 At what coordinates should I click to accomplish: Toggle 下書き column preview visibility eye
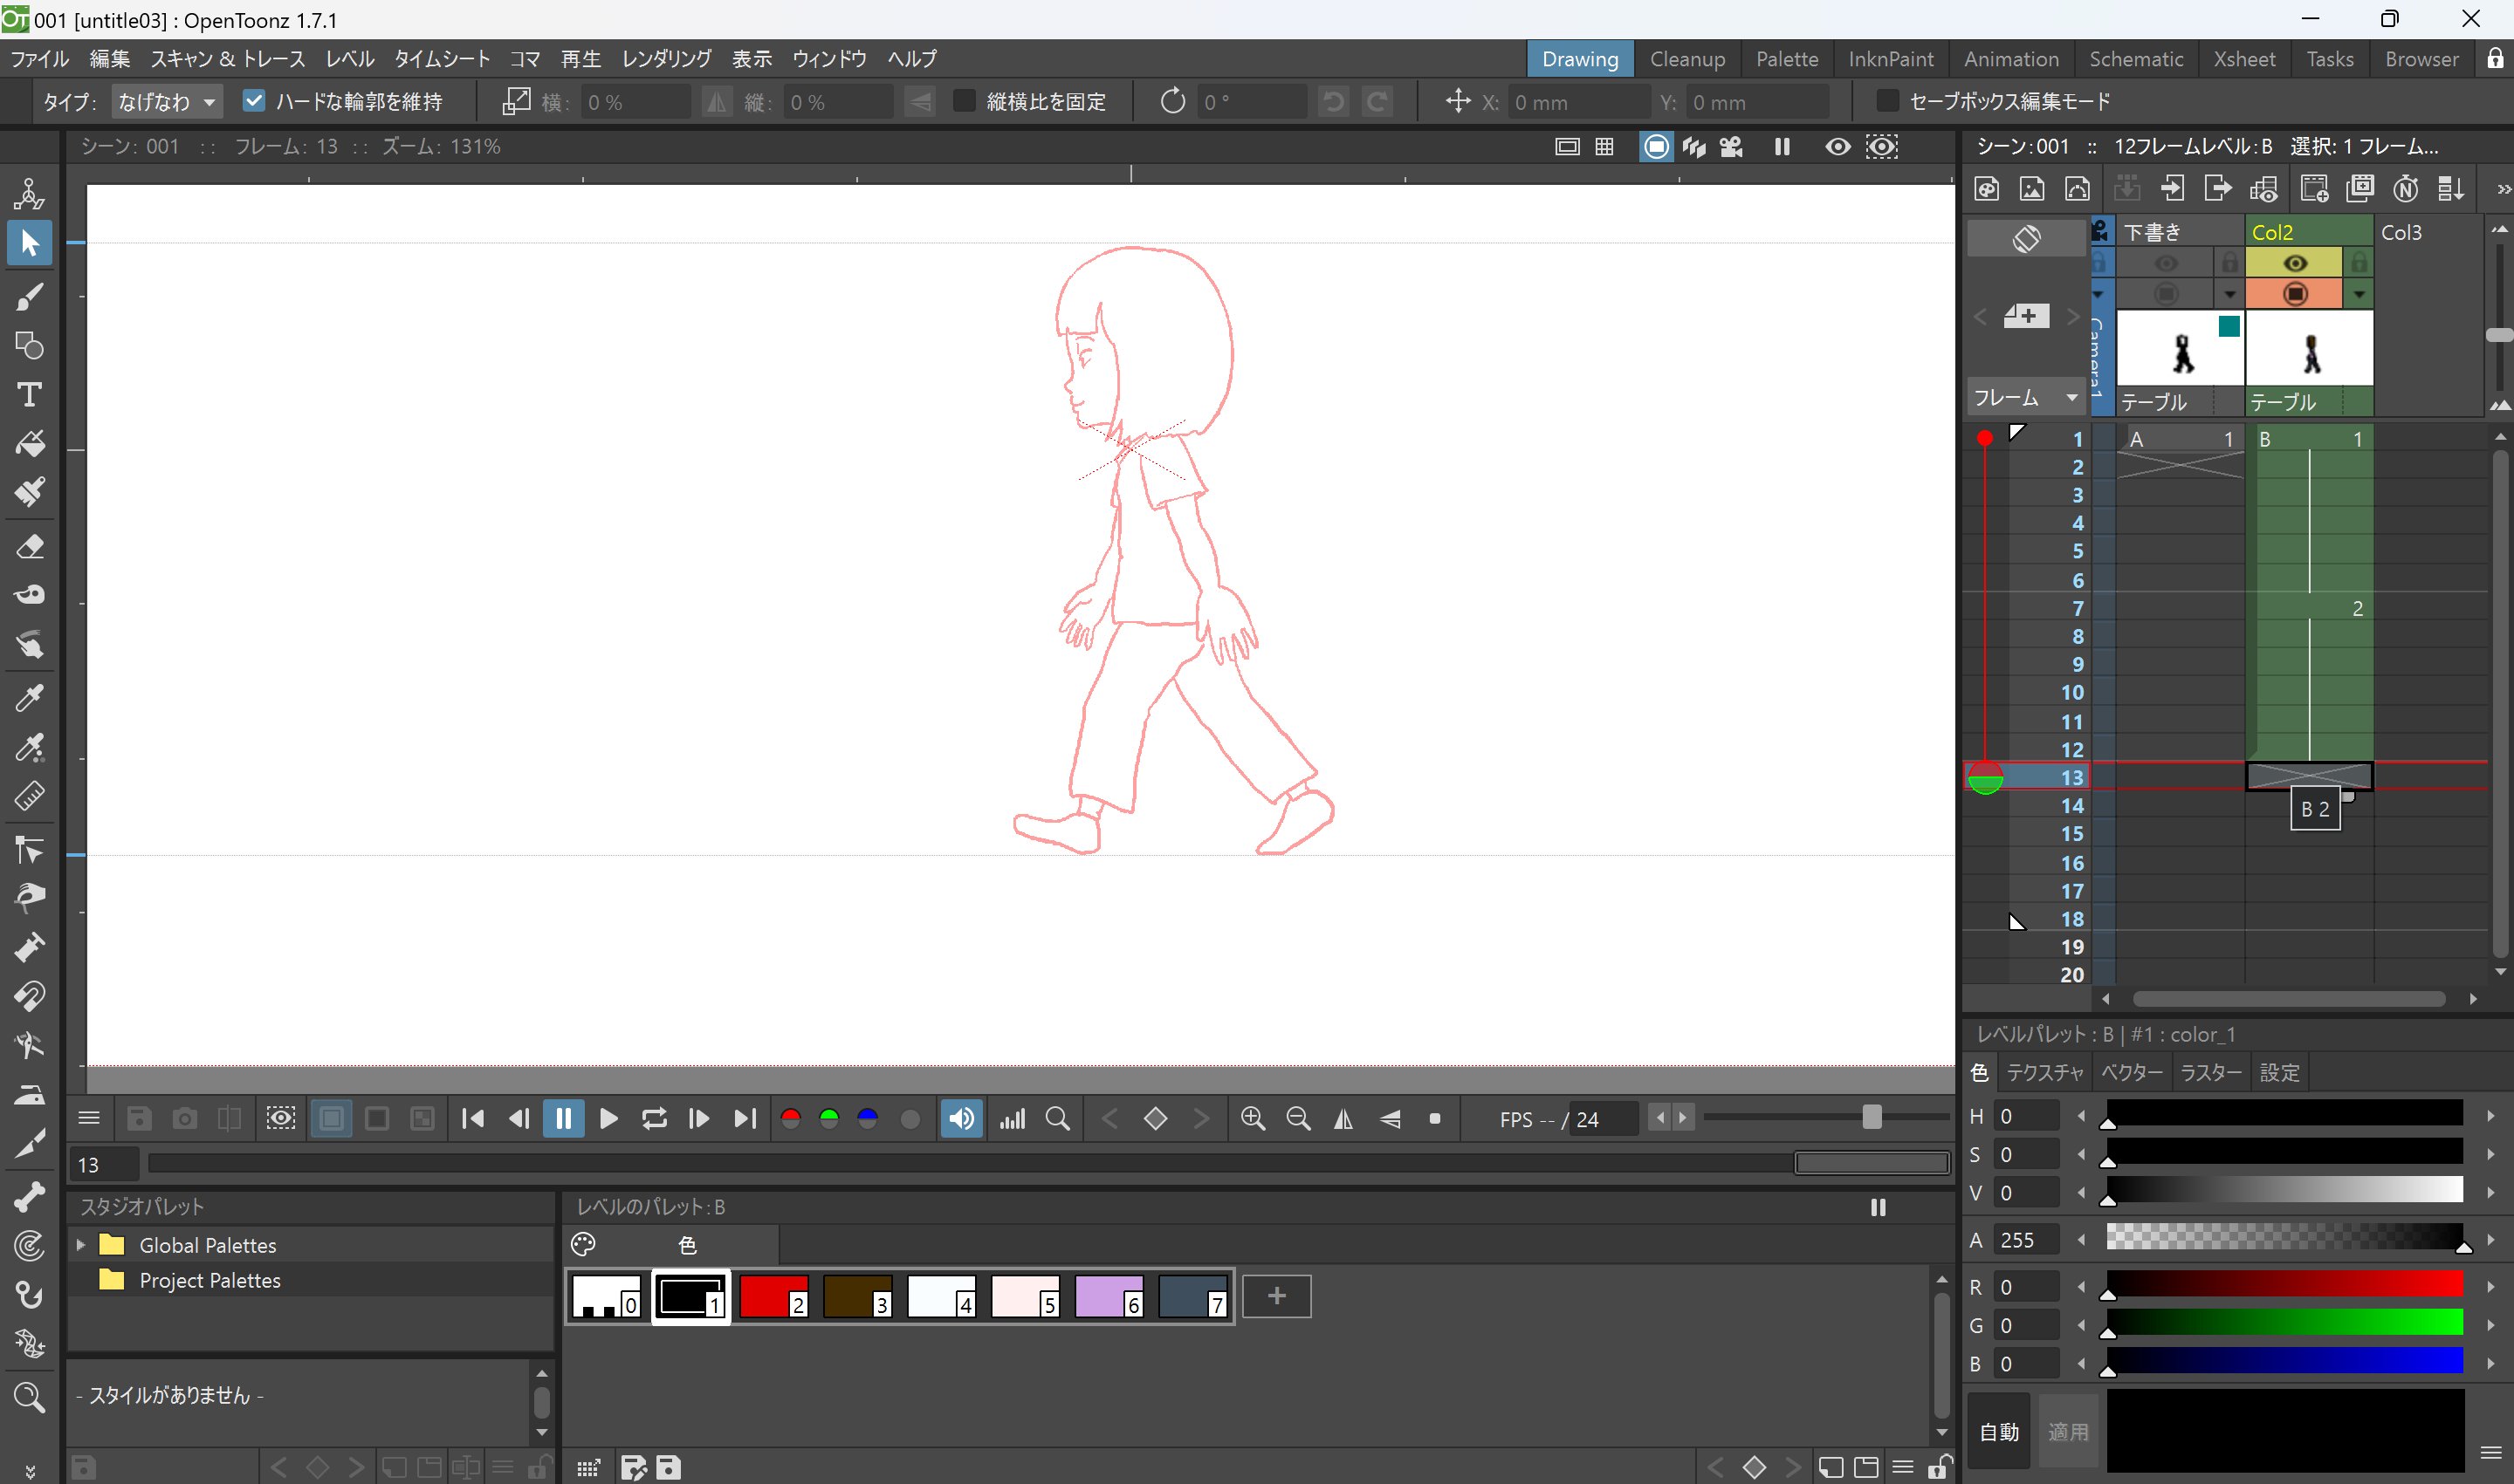pyautogui.click(x=2166, y=263)
